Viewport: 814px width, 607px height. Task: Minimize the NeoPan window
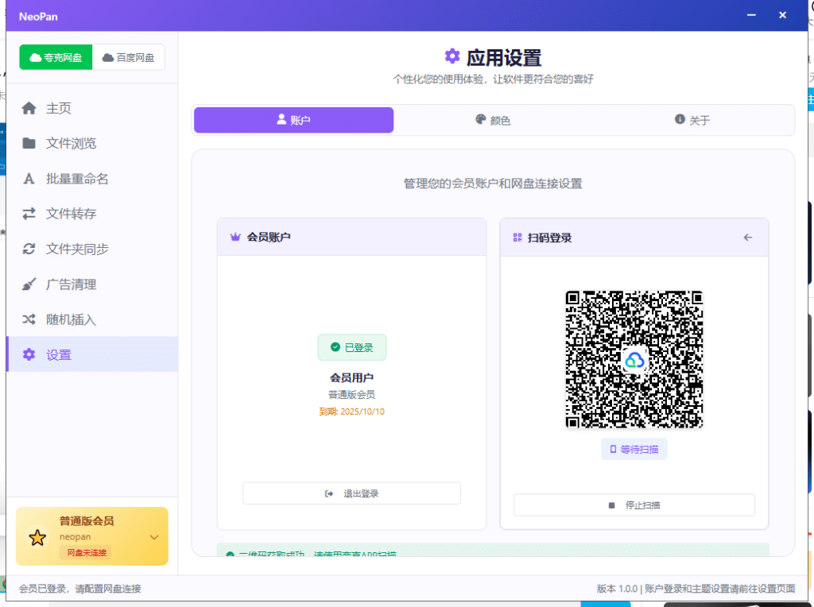[751, 15]
